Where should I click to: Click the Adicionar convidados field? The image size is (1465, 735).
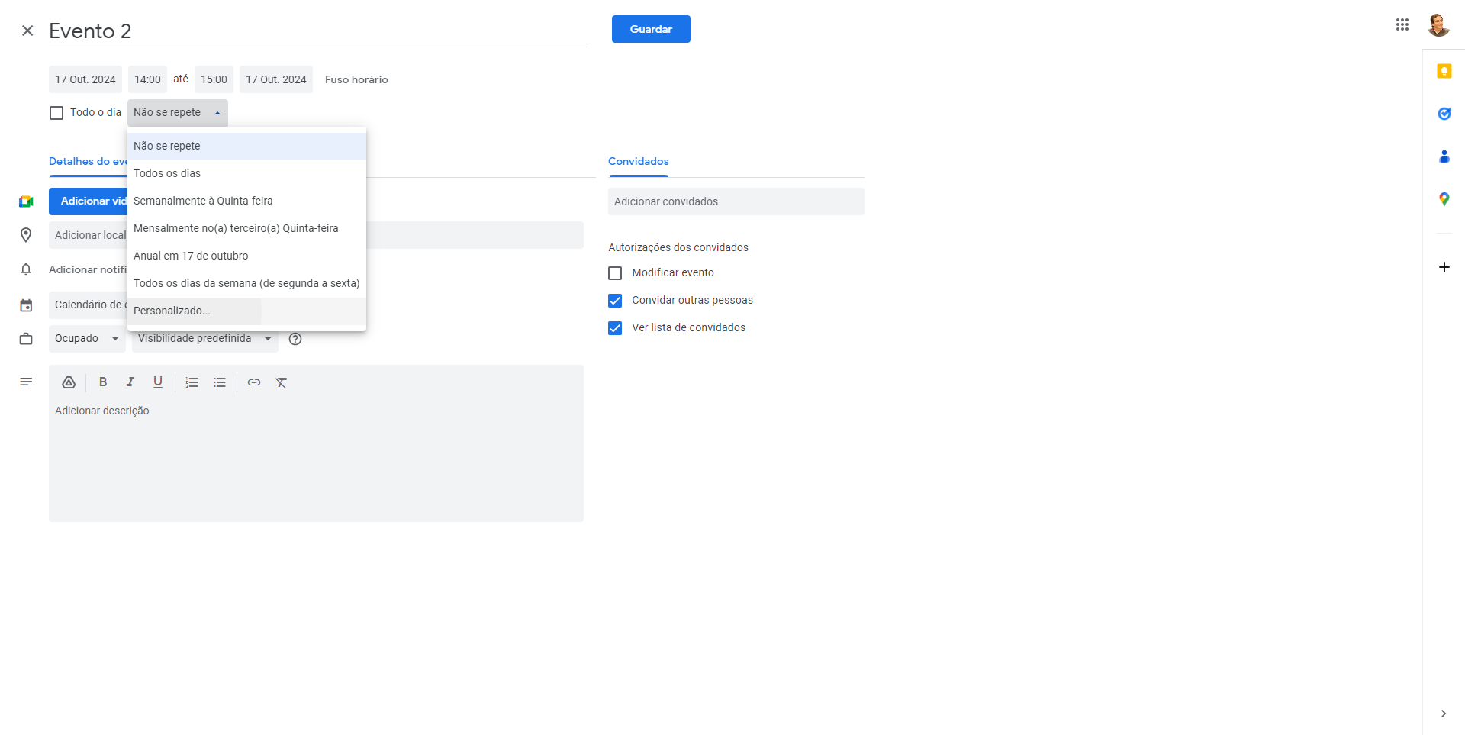click(736, 201)
